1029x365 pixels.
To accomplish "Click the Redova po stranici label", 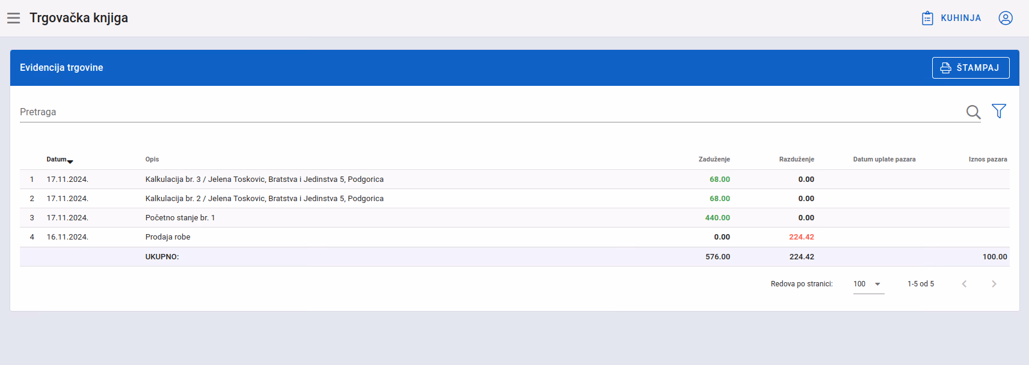I will [x=802, y=284].
